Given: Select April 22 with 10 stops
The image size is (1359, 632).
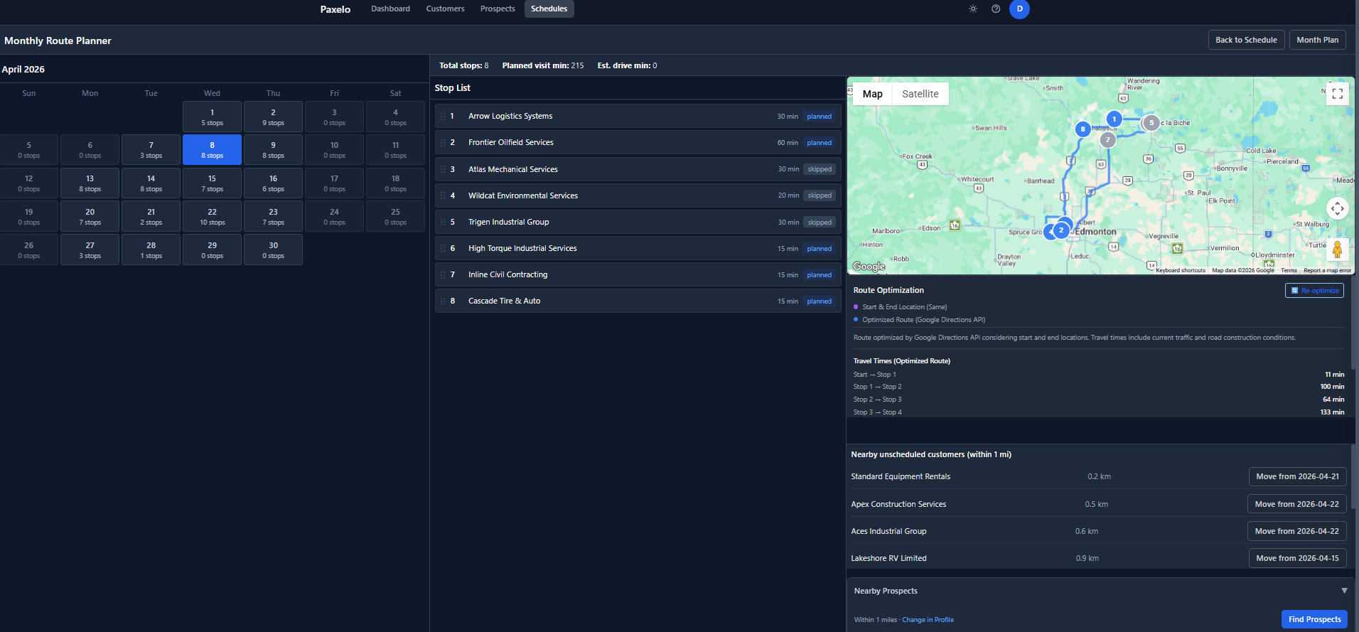Looking at the screenshot, I should click(212, 217).
